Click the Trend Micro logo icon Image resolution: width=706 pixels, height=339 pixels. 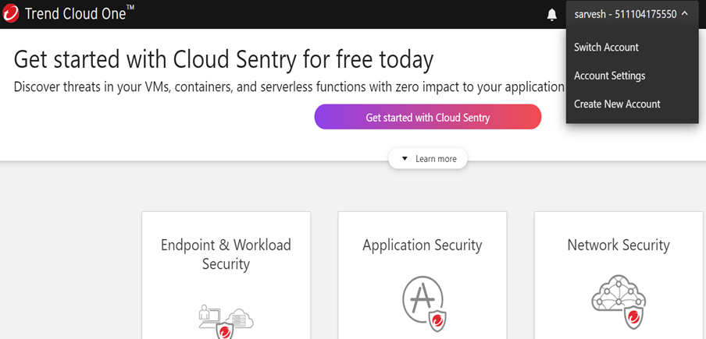click(11, 14)
